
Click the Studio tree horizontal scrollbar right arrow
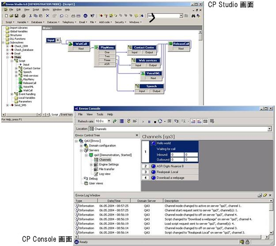tap(39, 115)
